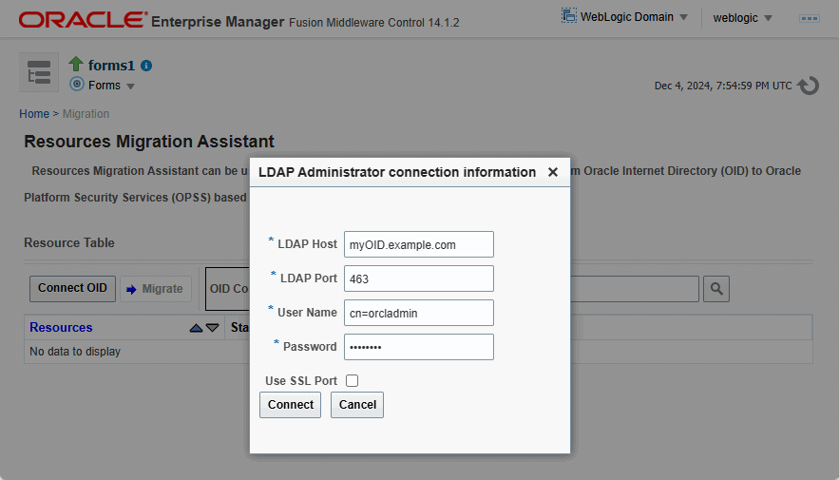Focus the LDAP Host input field

pyautogui.click(x=418, y=244)
